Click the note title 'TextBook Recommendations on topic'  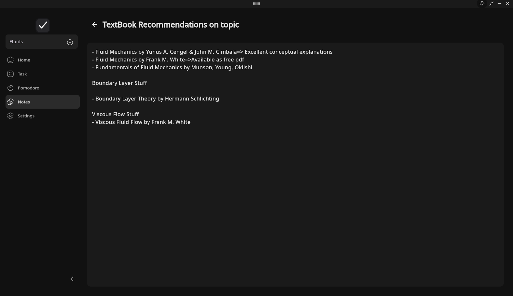click(171, 25)
